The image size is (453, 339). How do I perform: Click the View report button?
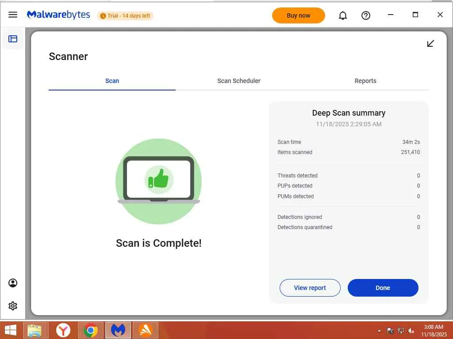(310, 288)
